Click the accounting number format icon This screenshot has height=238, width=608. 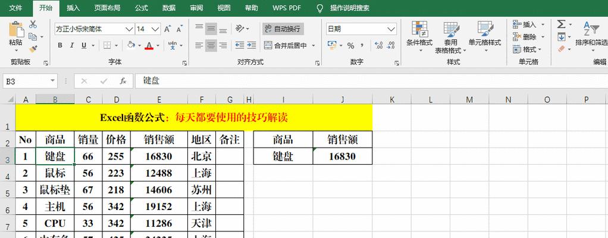pyautogui.click(x=332, y=45)
